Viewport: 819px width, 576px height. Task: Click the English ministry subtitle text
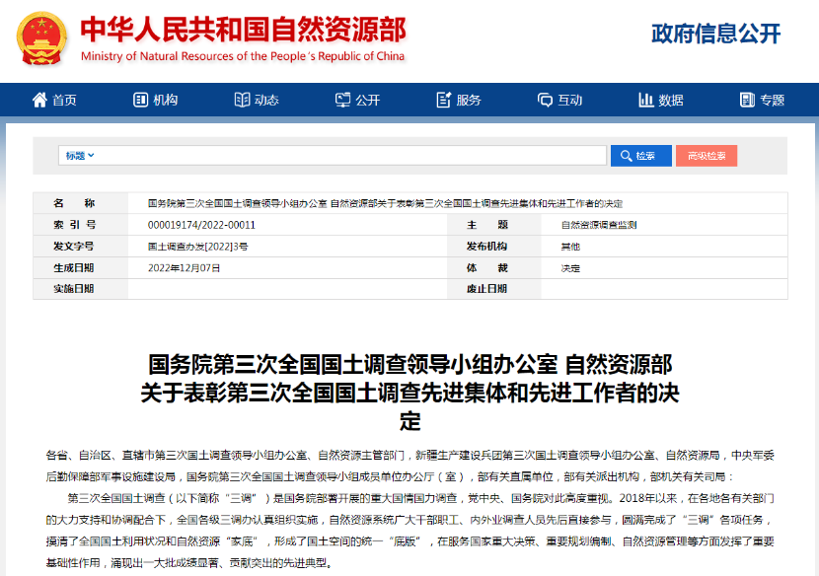pos(242,56)
